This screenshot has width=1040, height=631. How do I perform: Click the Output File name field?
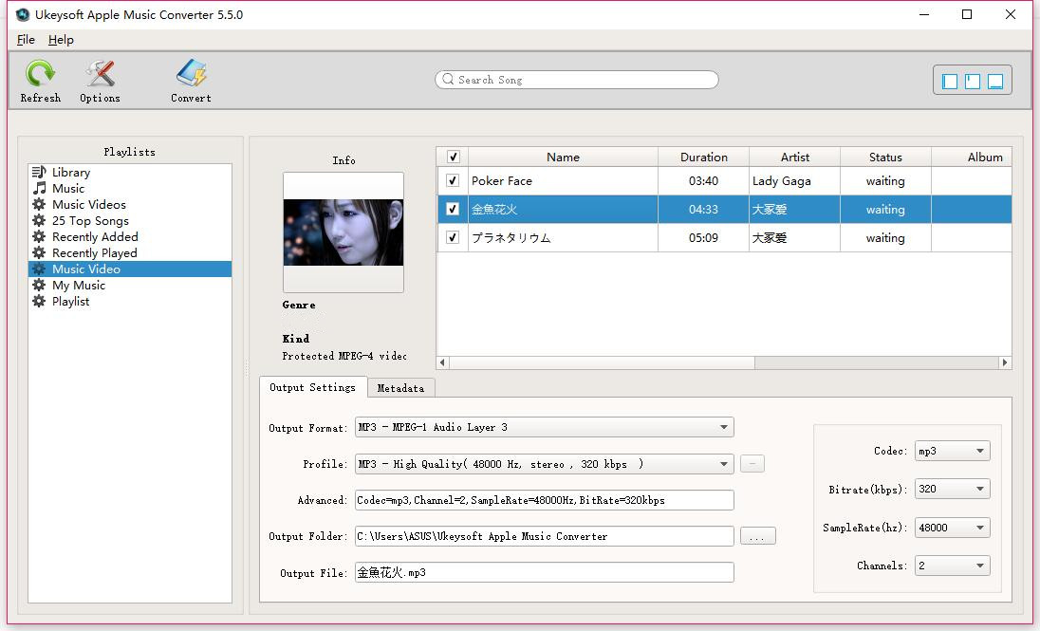tap(545, 572)
